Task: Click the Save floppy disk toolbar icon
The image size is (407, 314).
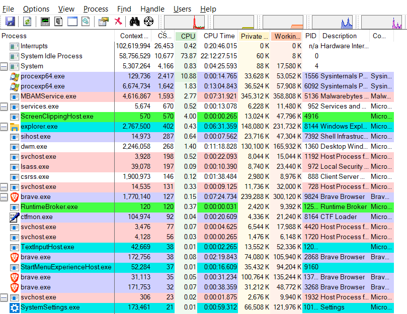Action: point(10,22)
